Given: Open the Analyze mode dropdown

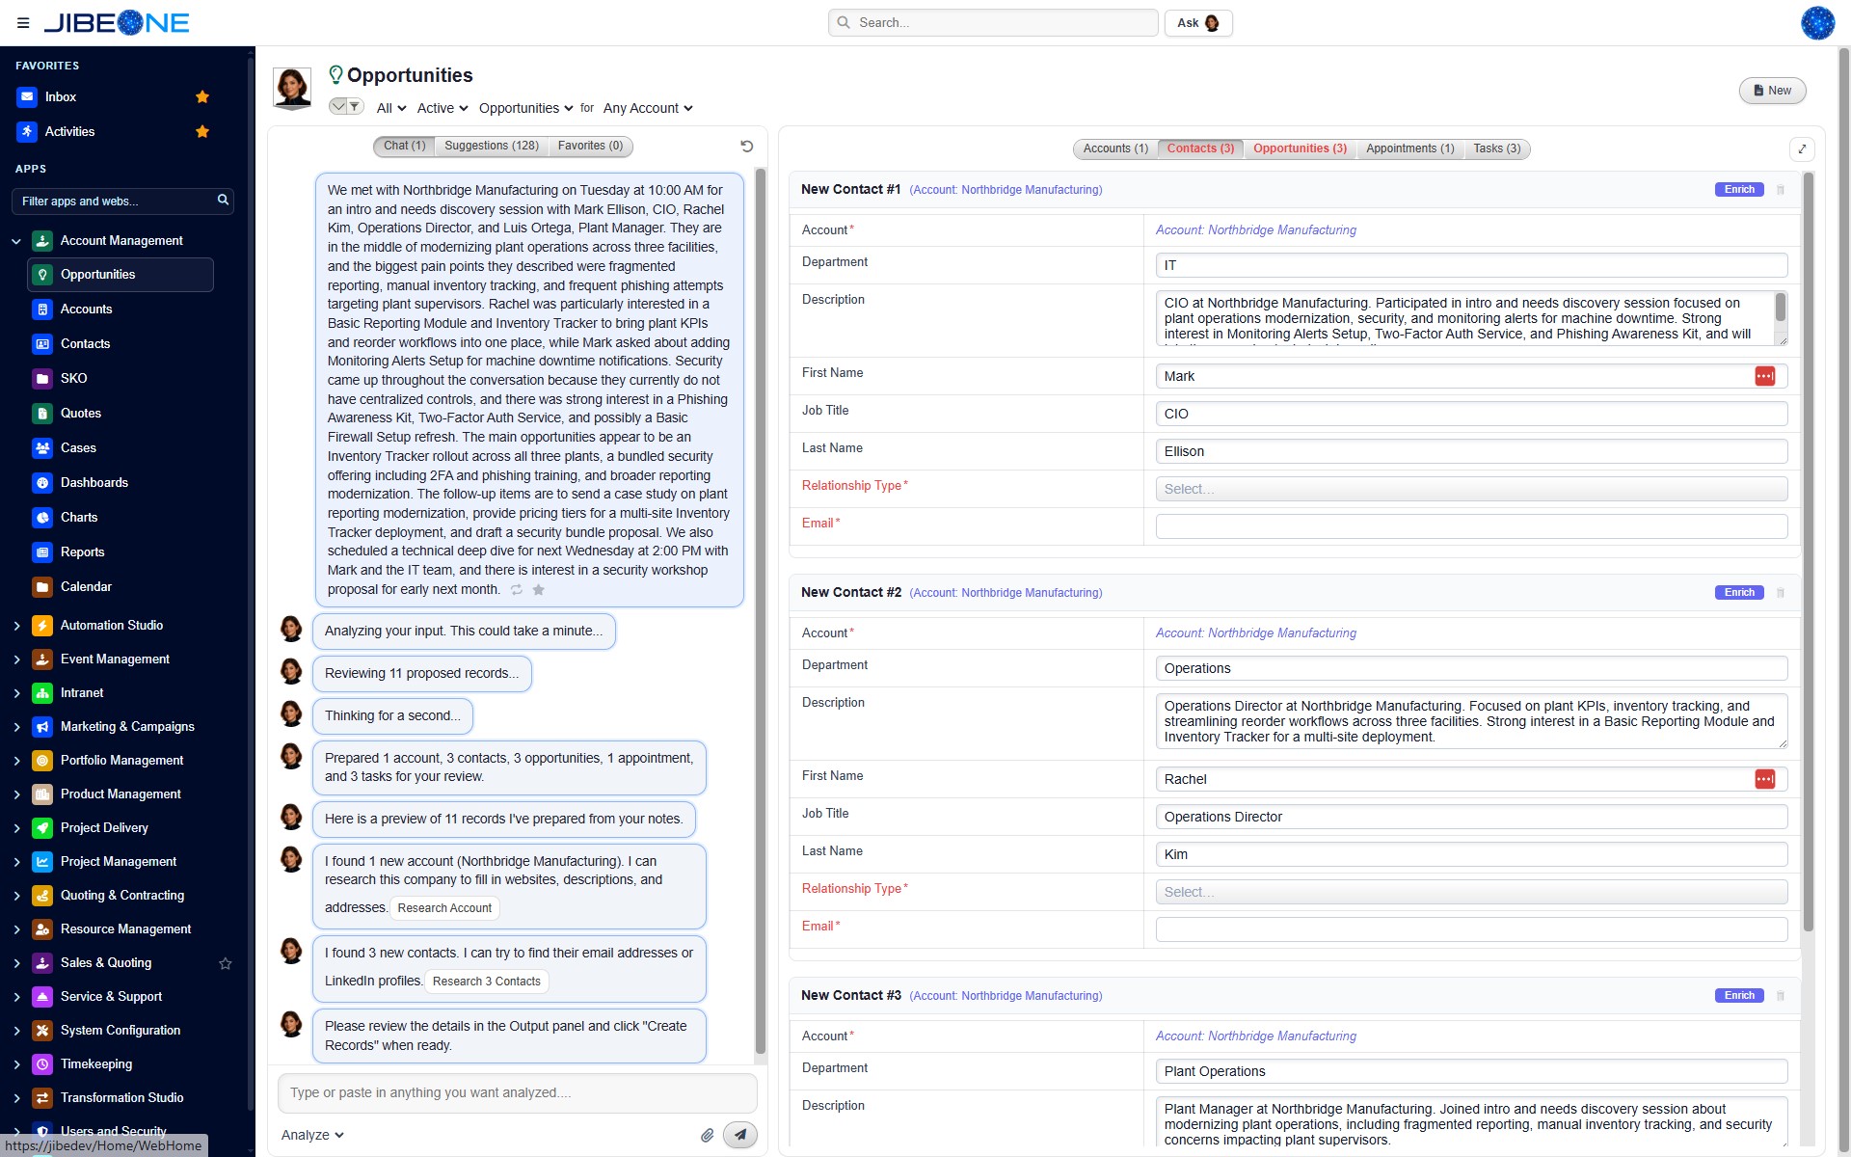Looking at the screenshot, I should [x=312, y=1136].
